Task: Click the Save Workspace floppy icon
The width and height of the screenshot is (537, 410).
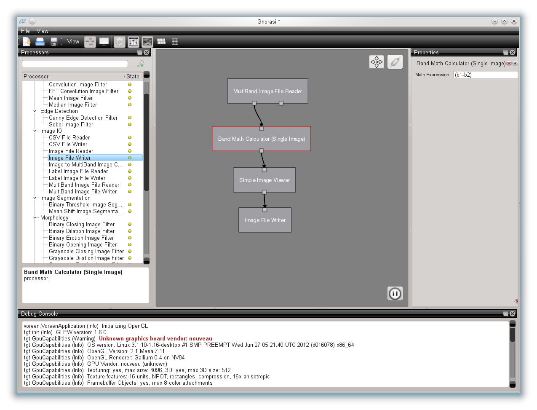Action: [x=53, y=41]
